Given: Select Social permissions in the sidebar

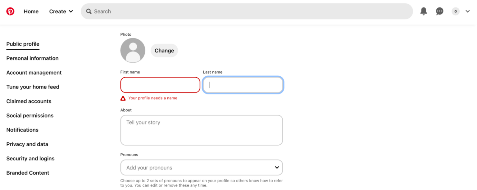Looking at the screenshot, I should [x=30, y=115].
